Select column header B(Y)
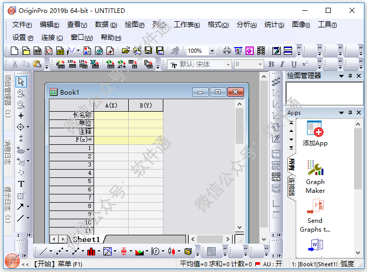This screenshot has height=272, width=367. click(x=146, y=105)
